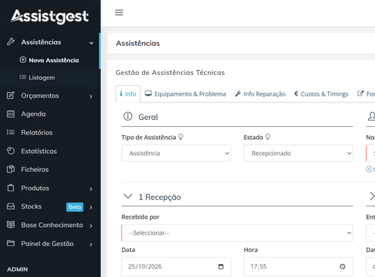
Task: Click the Relatórios list icon
Action: pos(10,132)
